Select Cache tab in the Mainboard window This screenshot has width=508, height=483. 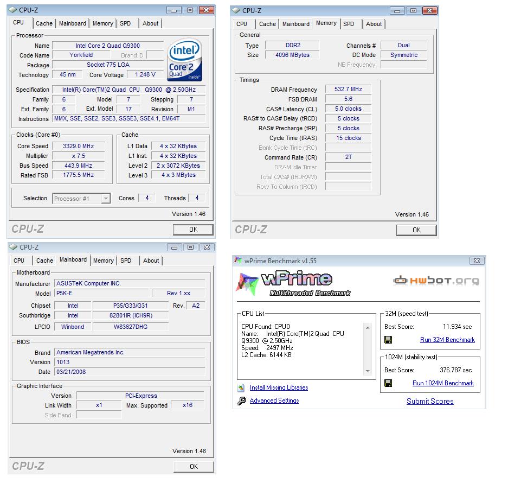coord(44,260)
